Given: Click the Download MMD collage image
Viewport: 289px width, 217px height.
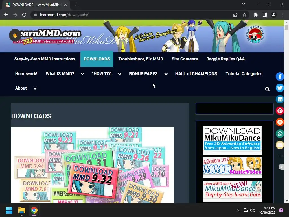Looking at the screenshot, I should (93, 165).
